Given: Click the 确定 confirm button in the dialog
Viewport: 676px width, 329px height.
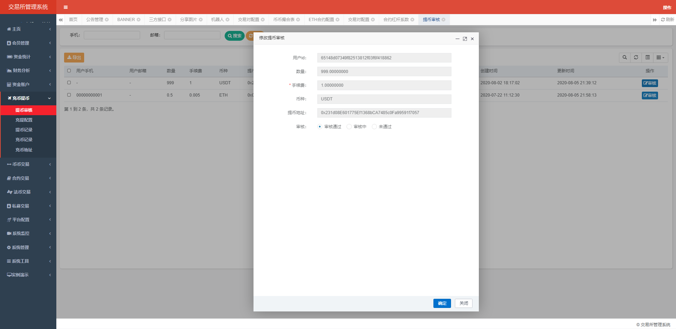Looking at the screenshot, I should 442,303.
